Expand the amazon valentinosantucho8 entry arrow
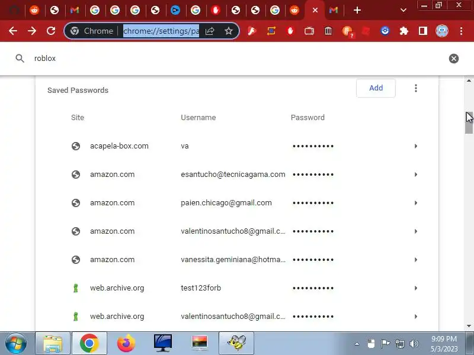This screenshot has width=474, height=355. point(416,231)
